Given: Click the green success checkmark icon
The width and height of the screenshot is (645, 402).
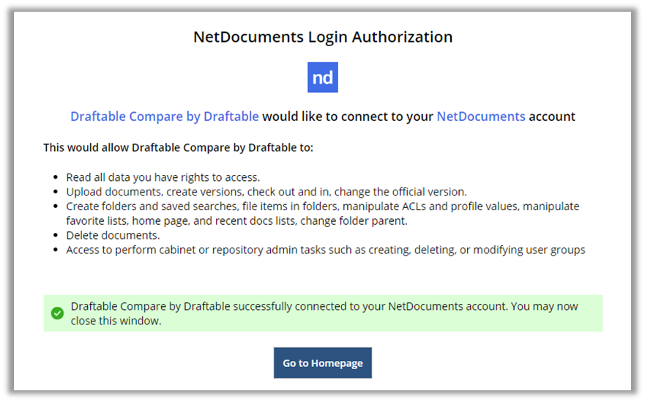Looking at the screenshot, I should click(58, 313).
